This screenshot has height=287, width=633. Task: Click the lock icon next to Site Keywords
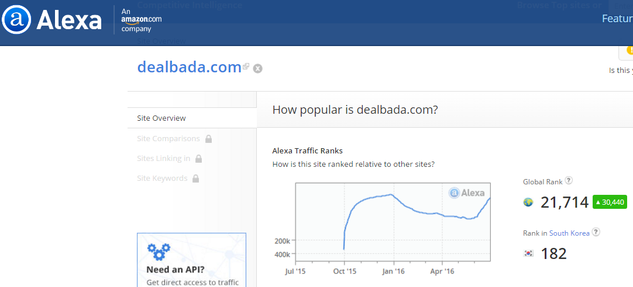point(197,178)
